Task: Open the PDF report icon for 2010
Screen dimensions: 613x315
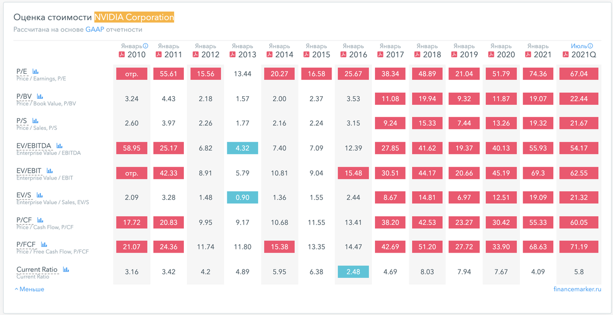Action: pyautogui.click(x=122, y=54)
